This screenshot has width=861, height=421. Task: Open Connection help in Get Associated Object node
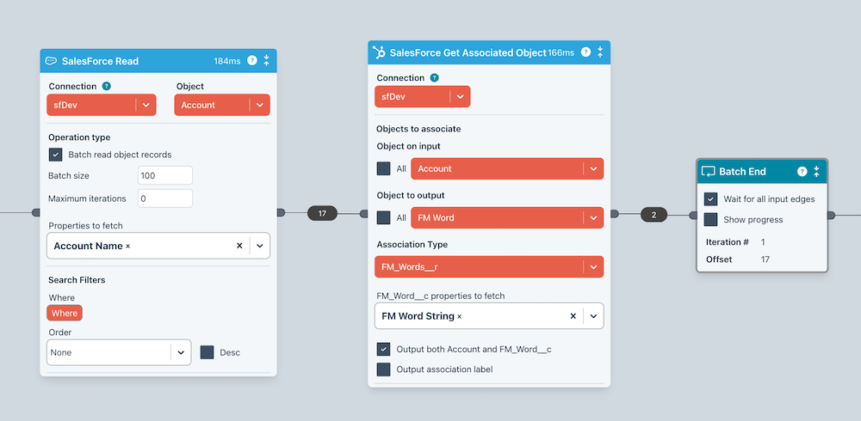(x=434, y=78)
